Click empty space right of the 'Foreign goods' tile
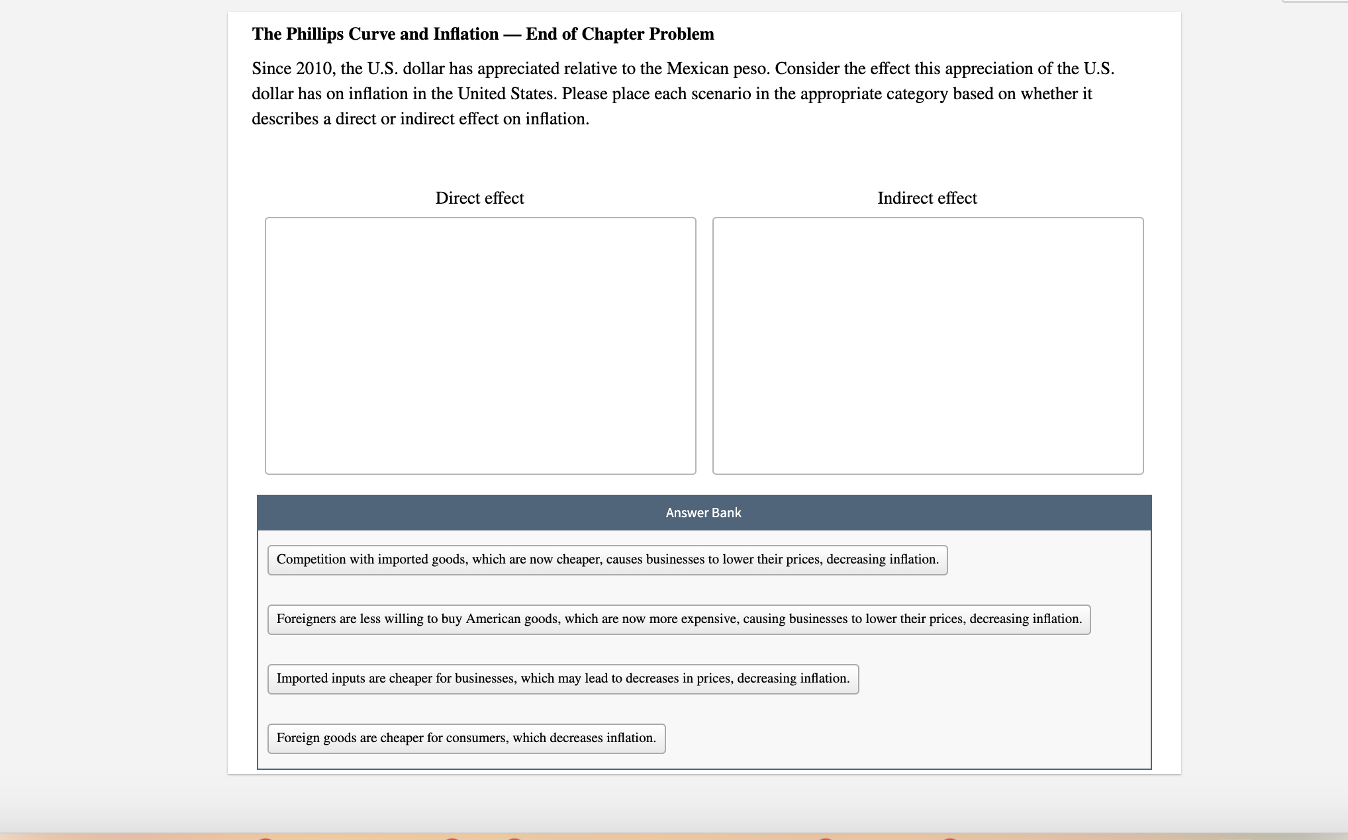This screenshot has width=1348, height=840. [907, 738]
